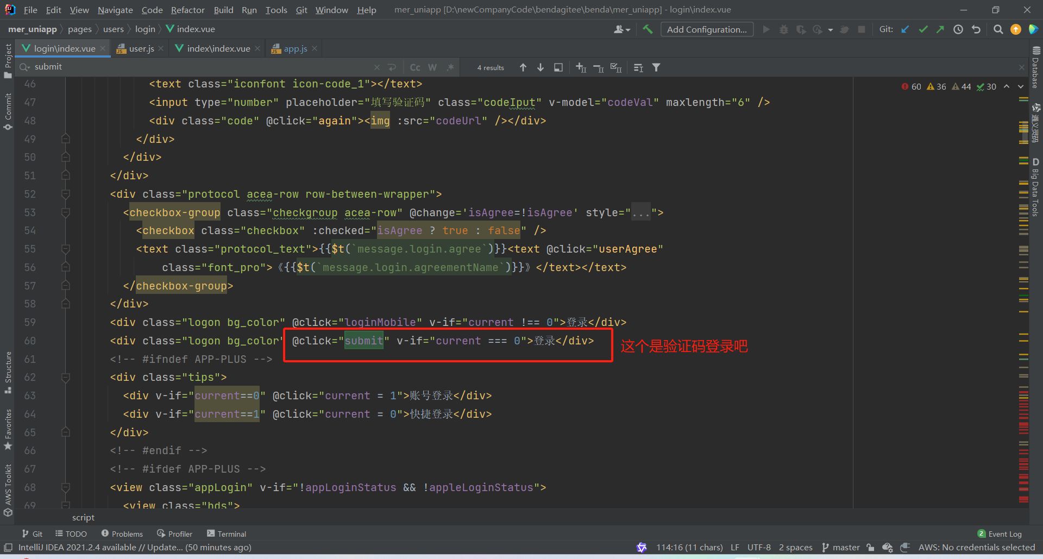Screen dimensions: 1043x559
Task: Open the Database tool window
Action: coord(1035,67)
